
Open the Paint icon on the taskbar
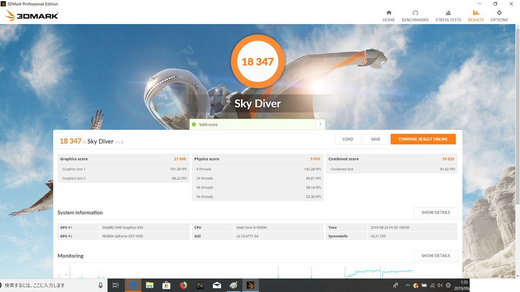pos(233,285)
